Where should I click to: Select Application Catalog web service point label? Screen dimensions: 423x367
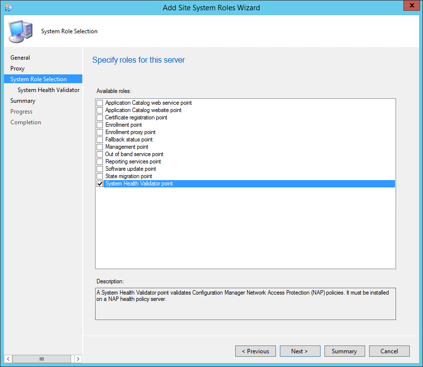pos(149,103)
